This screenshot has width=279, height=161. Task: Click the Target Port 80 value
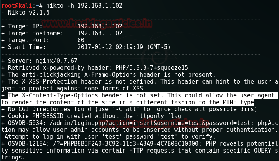(81, 40)
